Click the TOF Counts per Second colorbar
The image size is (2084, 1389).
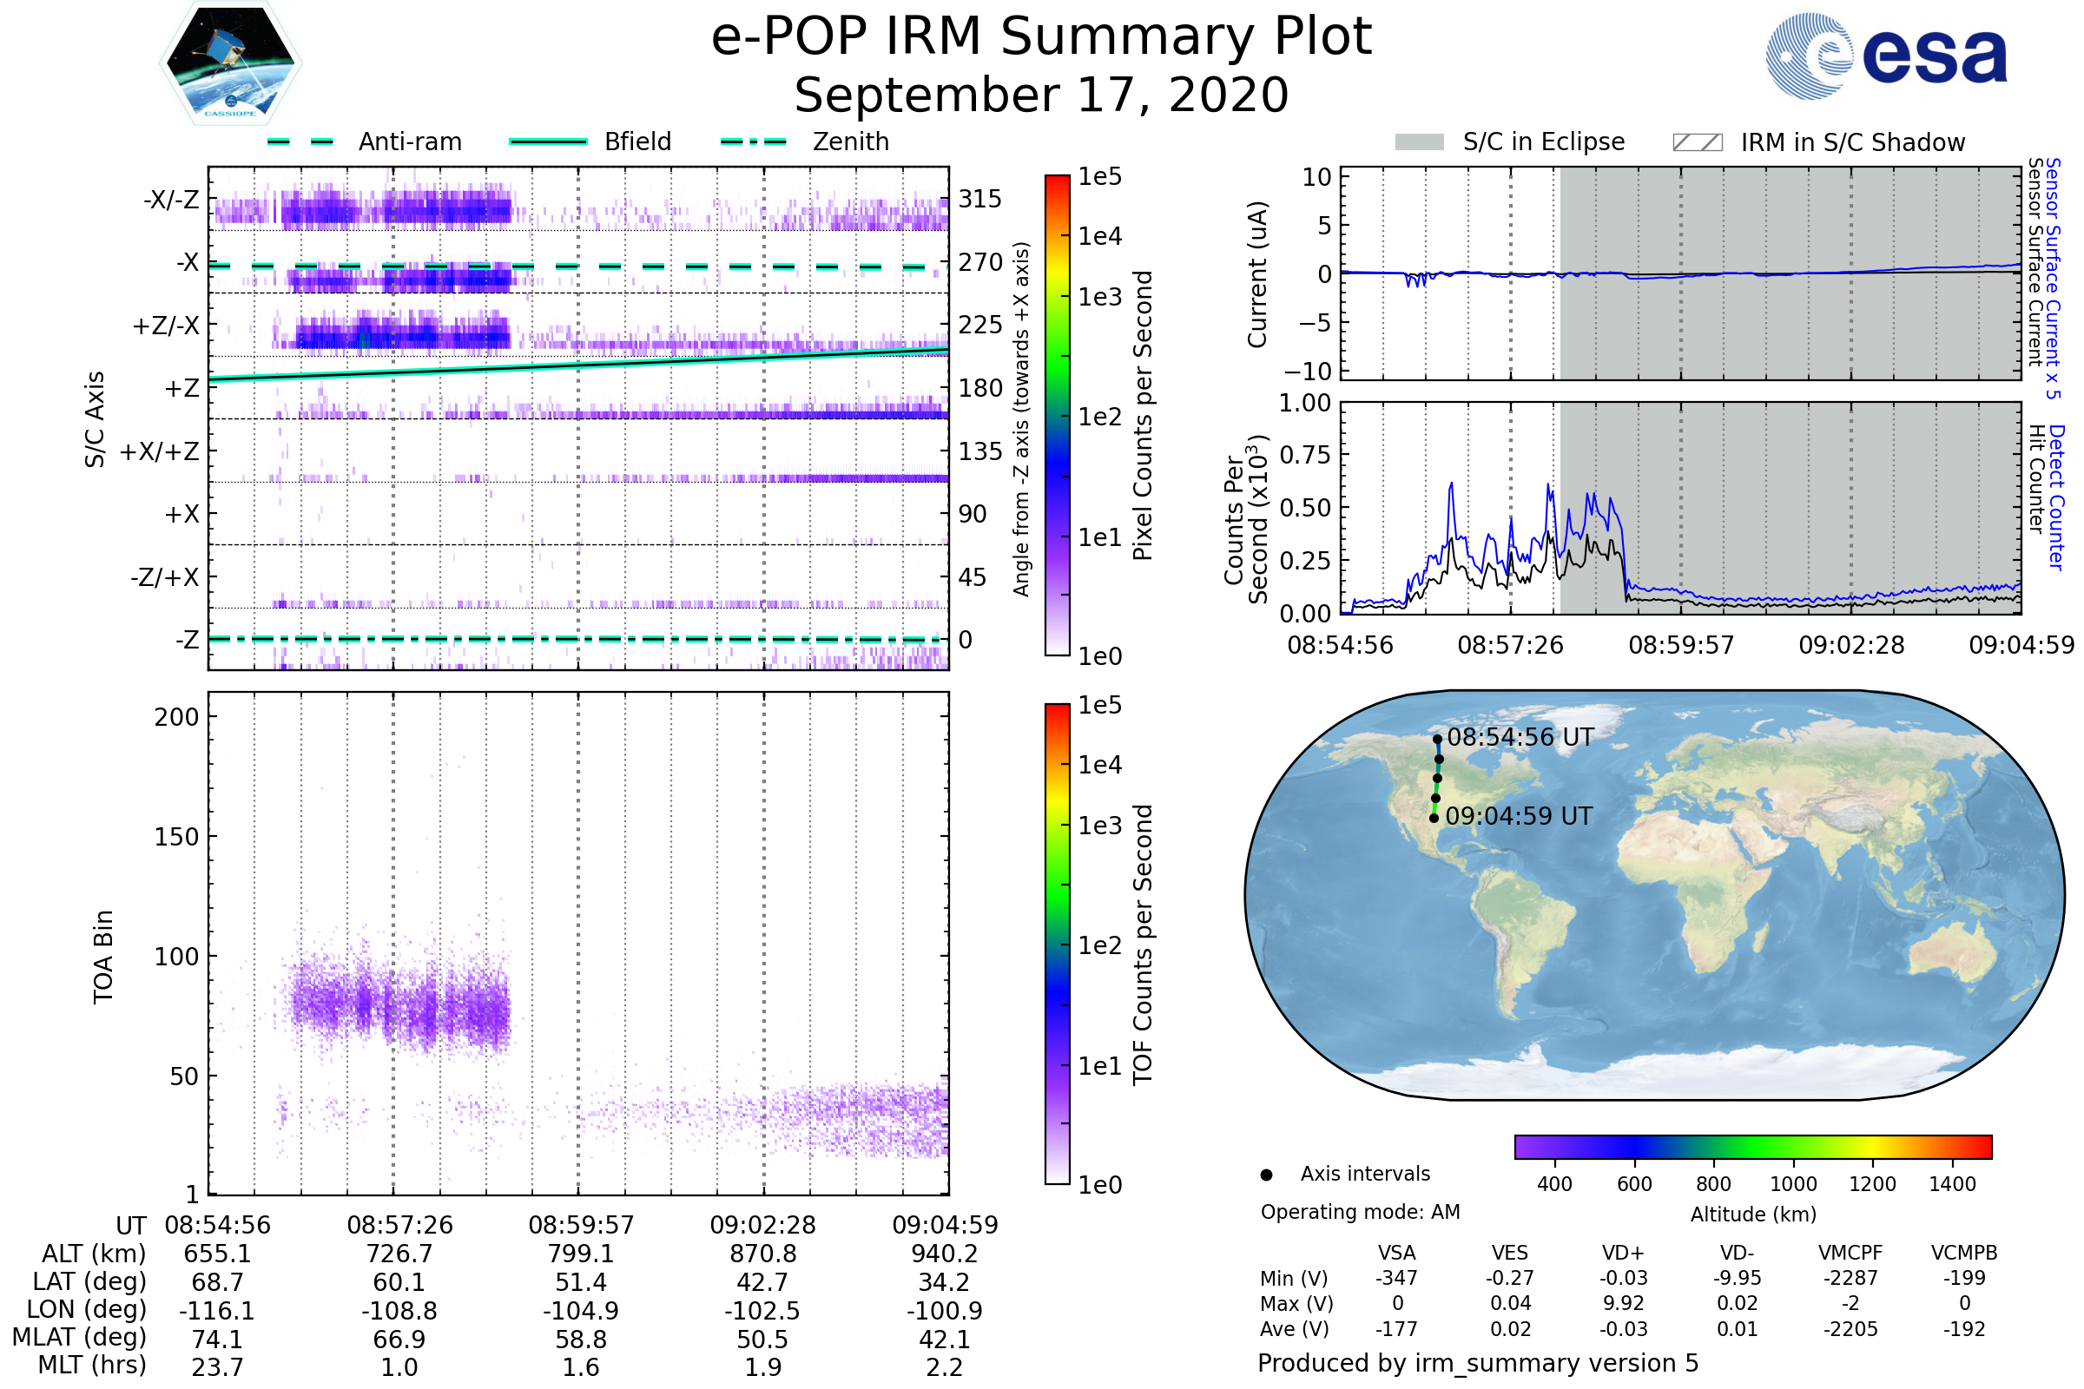(x=1057, y=944)
